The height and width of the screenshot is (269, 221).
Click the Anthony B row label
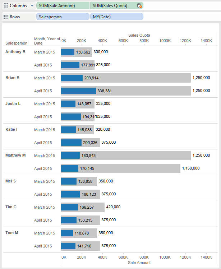coord(15,52)
